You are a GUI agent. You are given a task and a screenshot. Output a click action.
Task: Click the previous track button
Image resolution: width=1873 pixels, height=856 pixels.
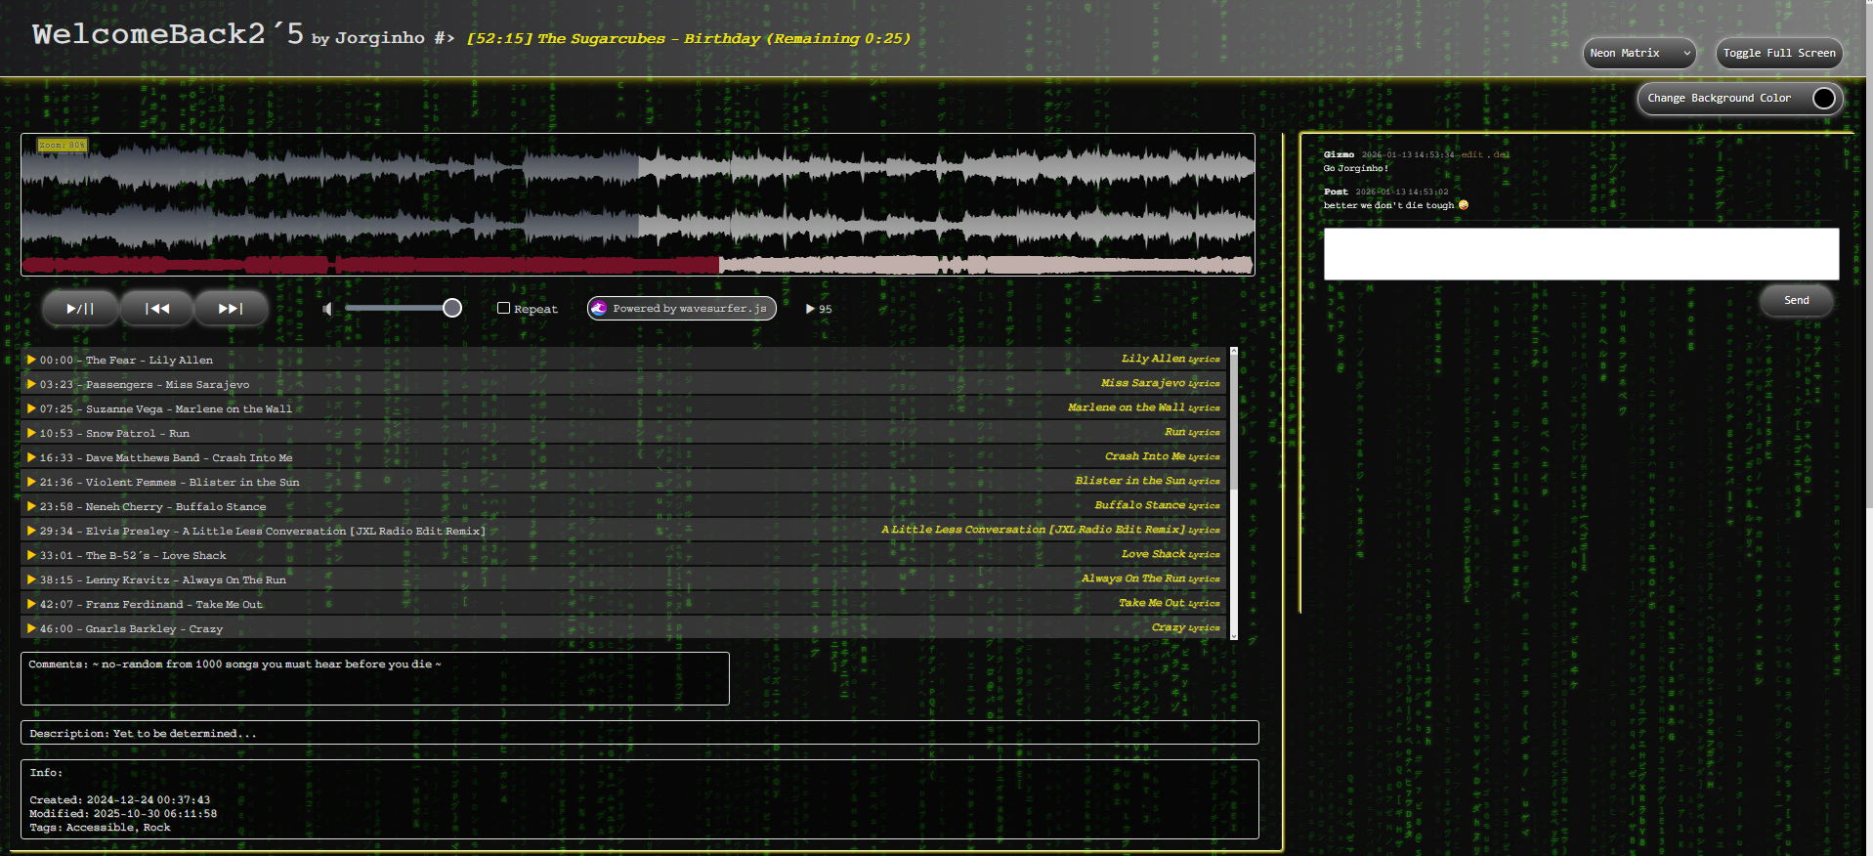click(157, 309)
